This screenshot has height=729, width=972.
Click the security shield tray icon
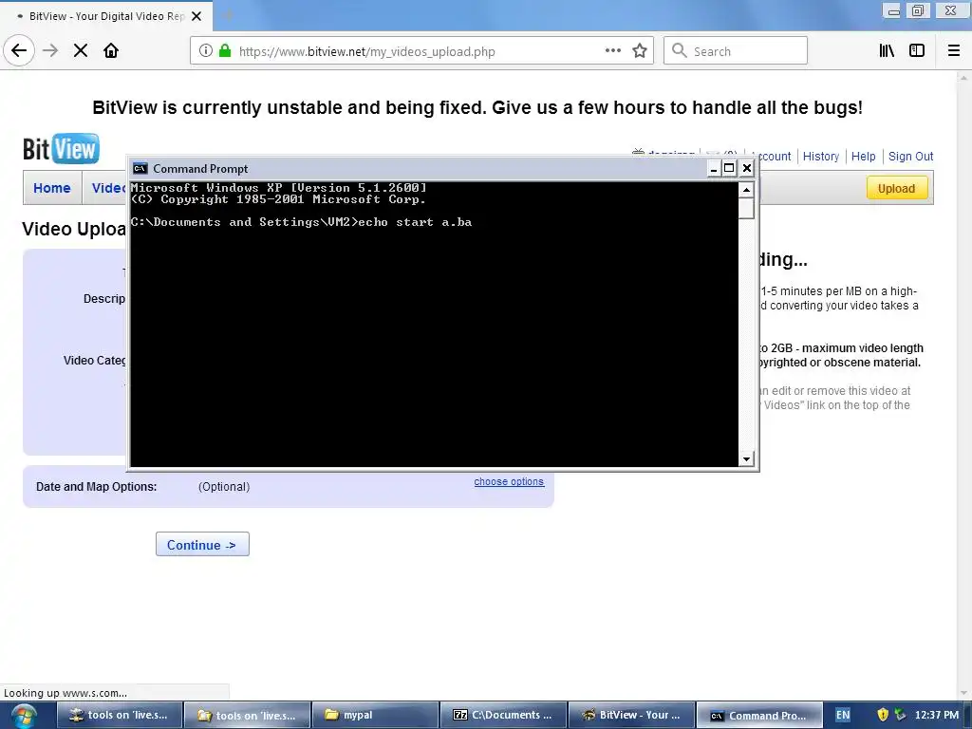click(x=884, y=715)
